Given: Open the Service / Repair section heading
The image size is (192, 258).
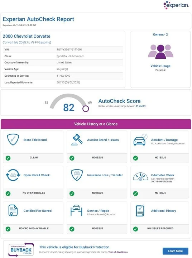Looking at the screenshot, I should pos(98,211).
